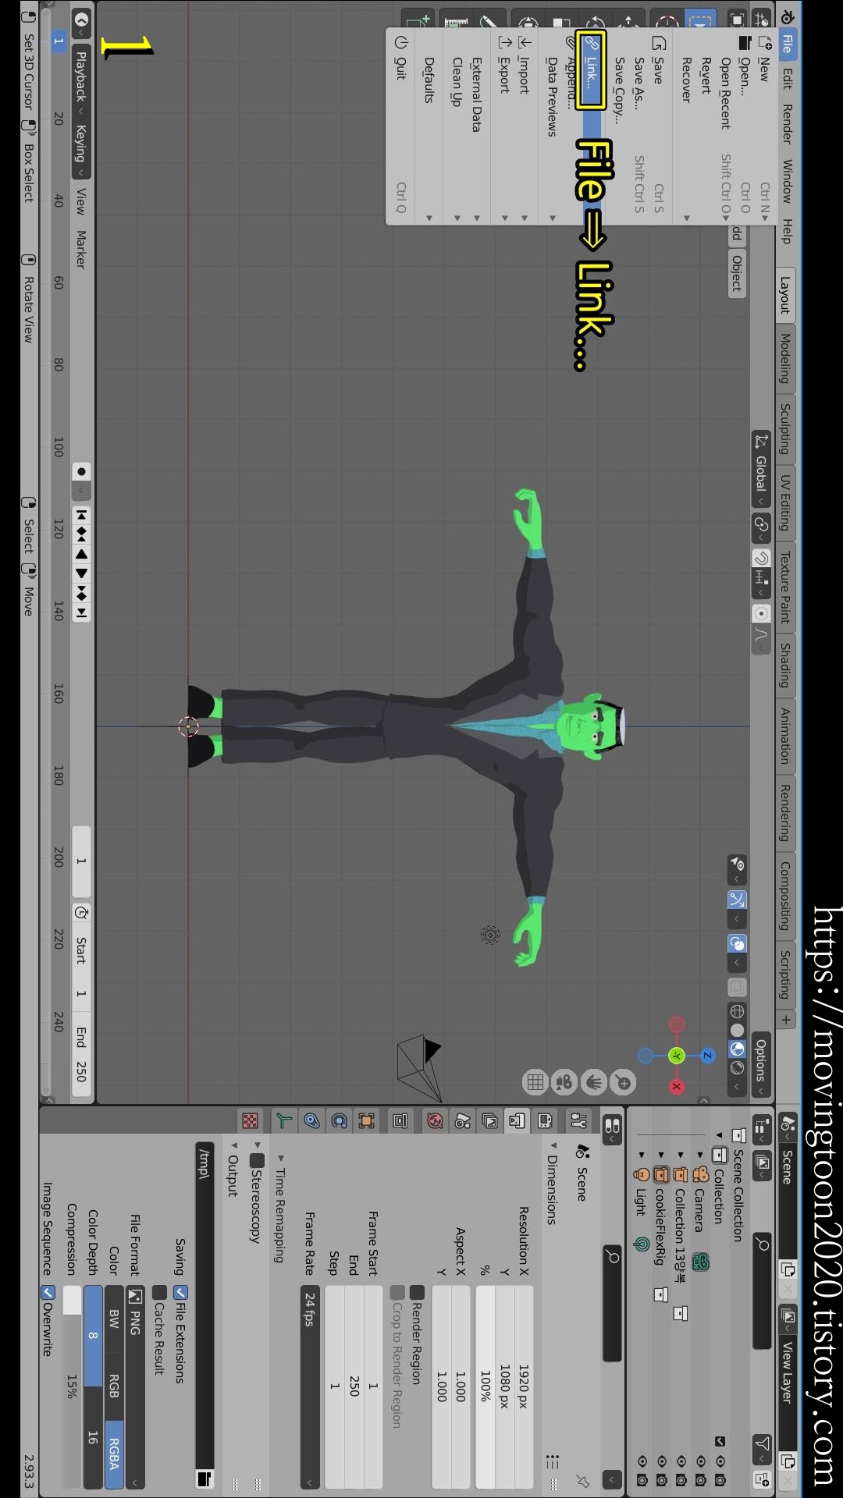Click the zoom view gizmo
Image resolution: width=843 pixels, height=1498 pixels.
coord(623,1082)
